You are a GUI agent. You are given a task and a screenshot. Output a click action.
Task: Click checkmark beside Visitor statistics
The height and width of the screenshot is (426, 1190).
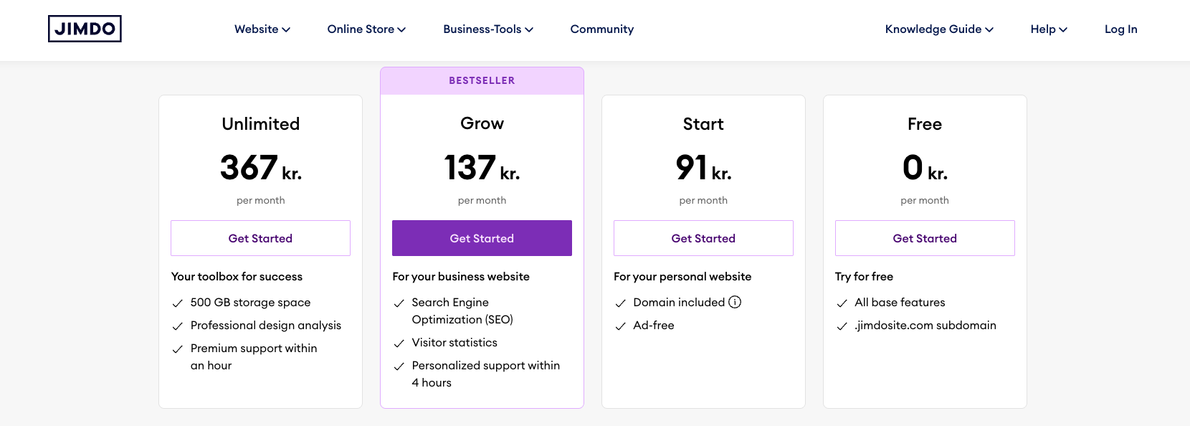[399, 344]
